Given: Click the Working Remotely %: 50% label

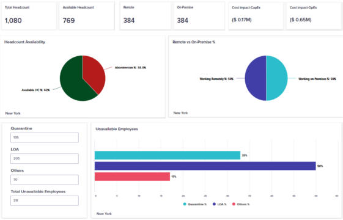Looking at the screenshot, I should [x=216, y=79].
